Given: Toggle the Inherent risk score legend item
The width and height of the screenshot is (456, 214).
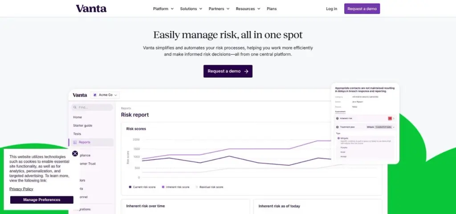Looking at the screenshot, I should coord(175,187).
